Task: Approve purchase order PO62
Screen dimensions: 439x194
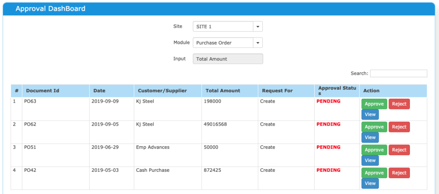Action: click(374, 127)
